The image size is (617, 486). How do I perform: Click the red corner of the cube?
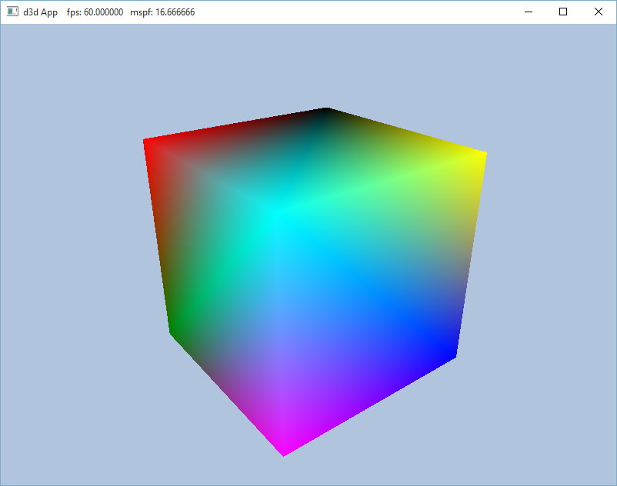pyautogui.click(x=148, y=144)
